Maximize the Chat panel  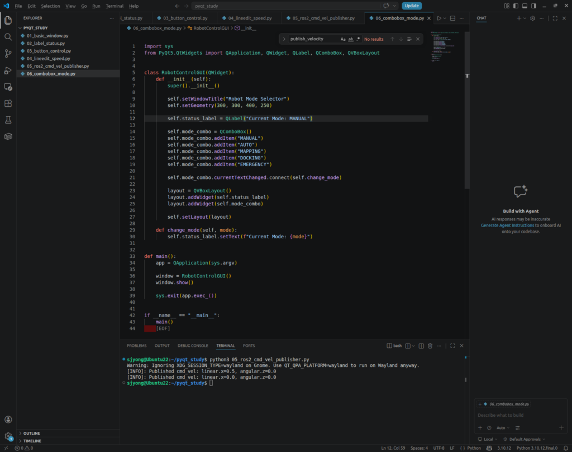pyautogui.click(x=555, y=18)
